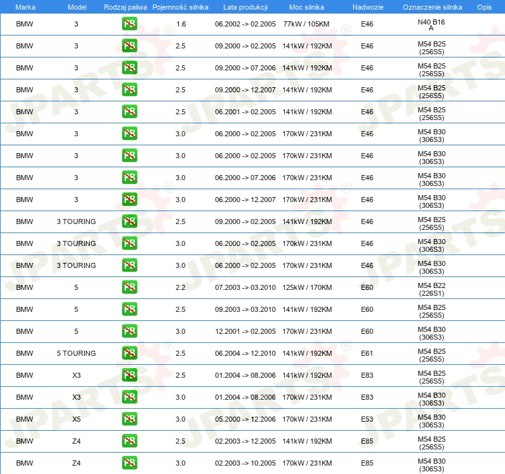Click fuel icon in the Z4 2.5 row
505x474 pixels.
click(x=129, y=441)
